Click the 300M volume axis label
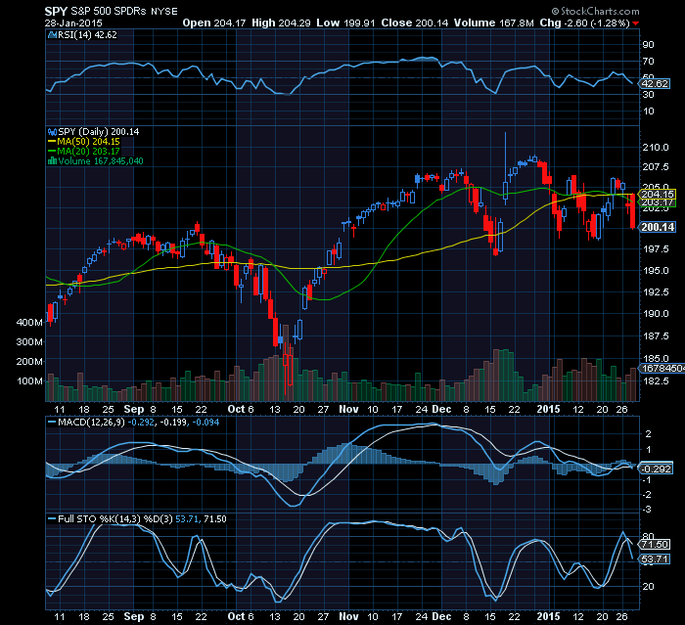 (x=29, y=342)
